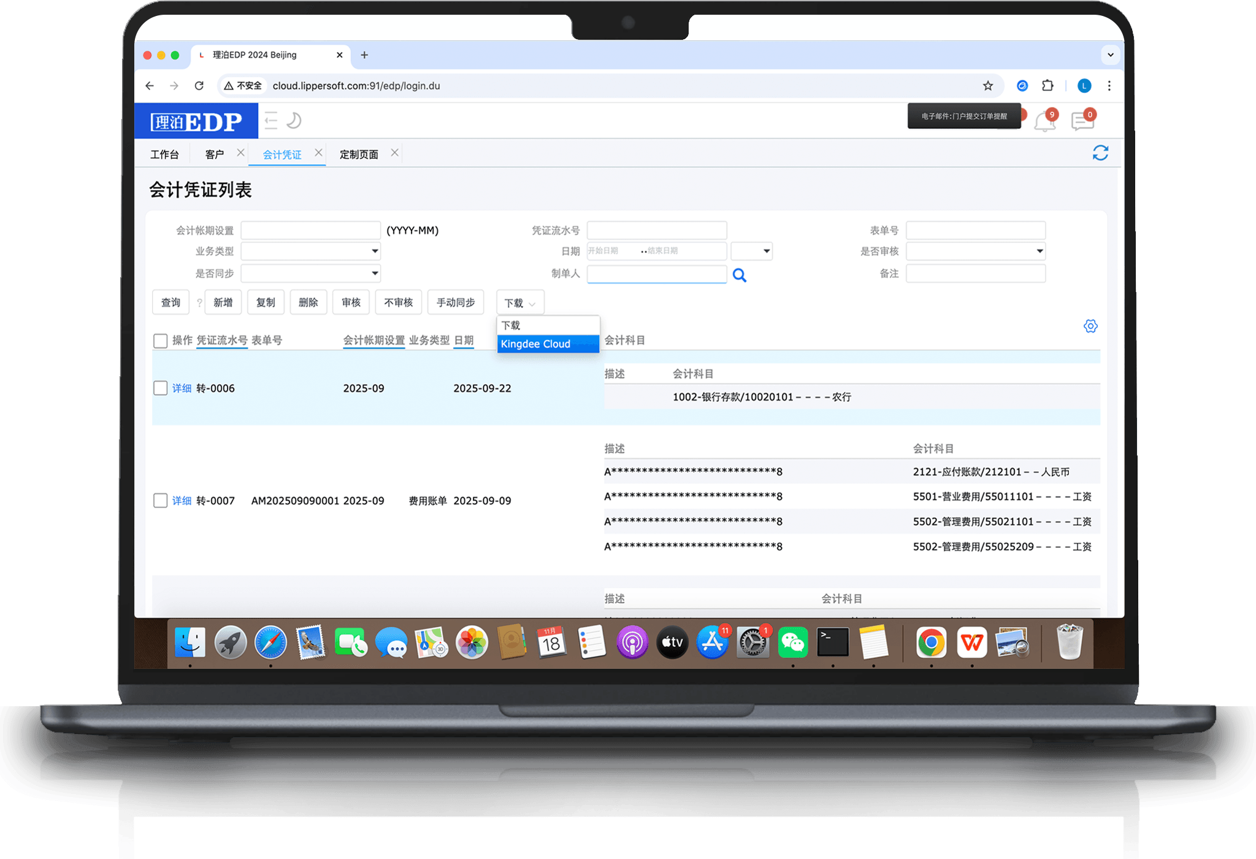Collapse the sidebar menu icon

pos(271,120)
